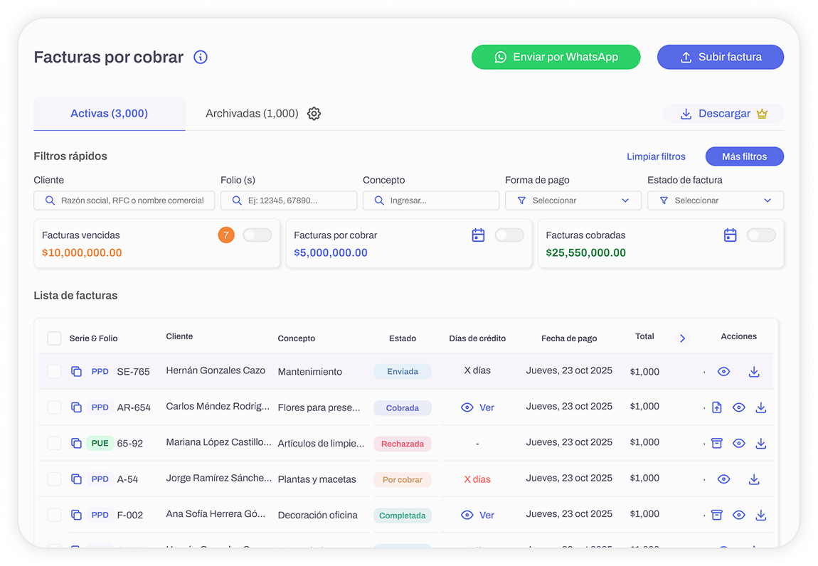The width and height of the screenshot is (818, 566).
Task: Click the archive icon in 65-92 row
Action: pos(717,444)
